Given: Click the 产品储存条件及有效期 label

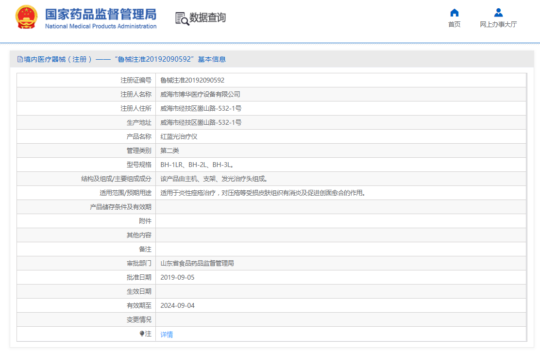Looking at the screenshot, I should (120, 207).
